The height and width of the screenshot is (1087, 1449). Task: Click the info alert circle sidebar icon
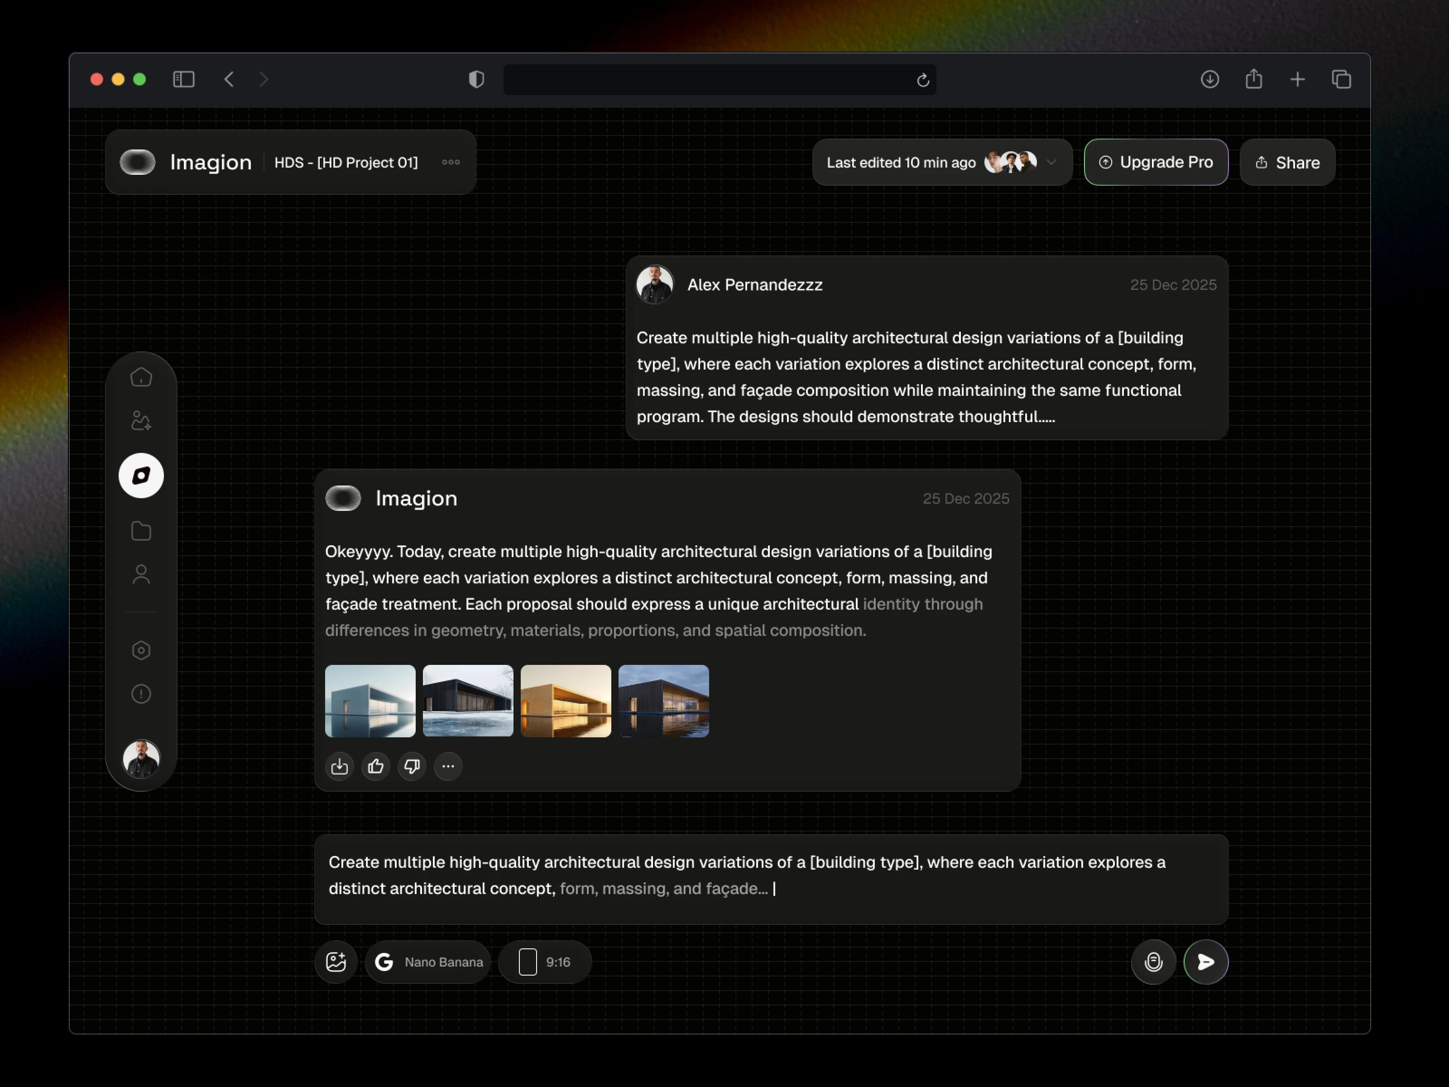(x=141, y=694)
